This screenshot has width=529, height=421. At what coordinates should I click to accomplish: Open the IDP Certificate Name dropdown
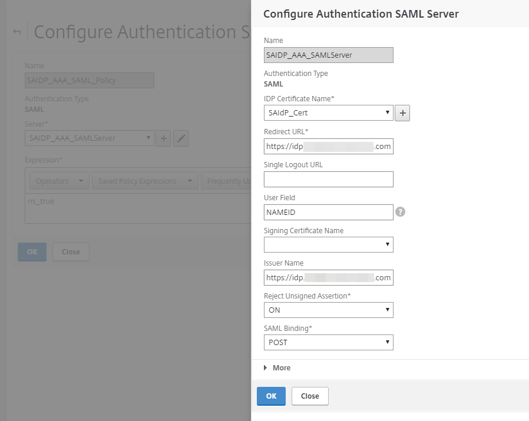click(328, 113)
